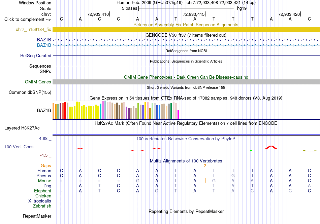Click the orange Gaps label
This screenshot has width=320, height=224.
(46, 166)
